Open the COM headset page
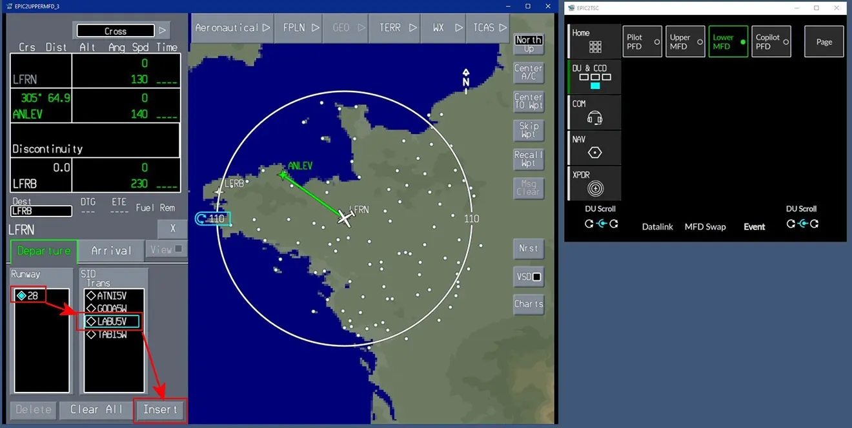This screenshot has width=852, height=428. [x=594, y=112]
